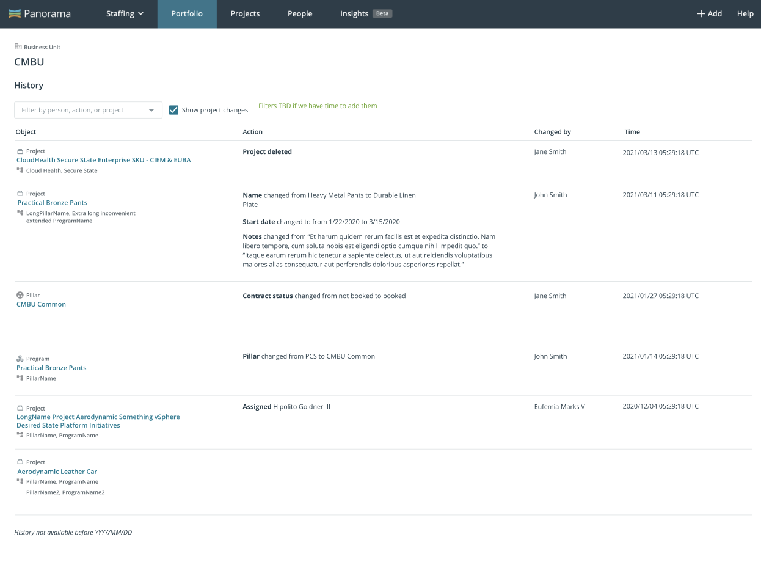
Task: Click the PillarName2, ProgramName2 text
Action: pos(65,492)
